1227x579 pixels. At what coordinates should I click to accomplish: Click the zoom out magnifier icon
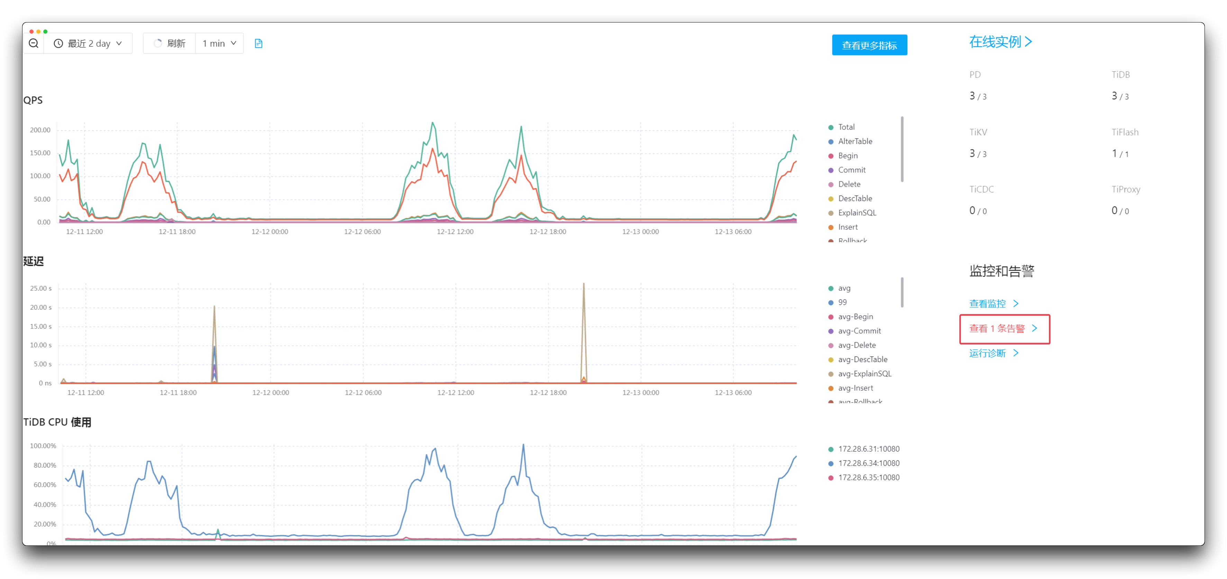[33, 43]
